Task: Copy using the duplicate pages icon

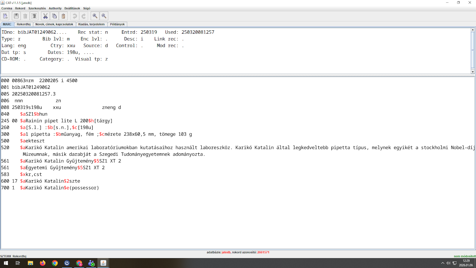Action: 54,16
